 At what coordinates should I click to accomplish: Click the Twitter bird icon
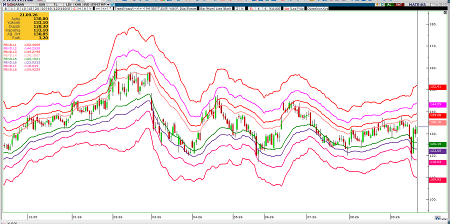click(112, 4)
